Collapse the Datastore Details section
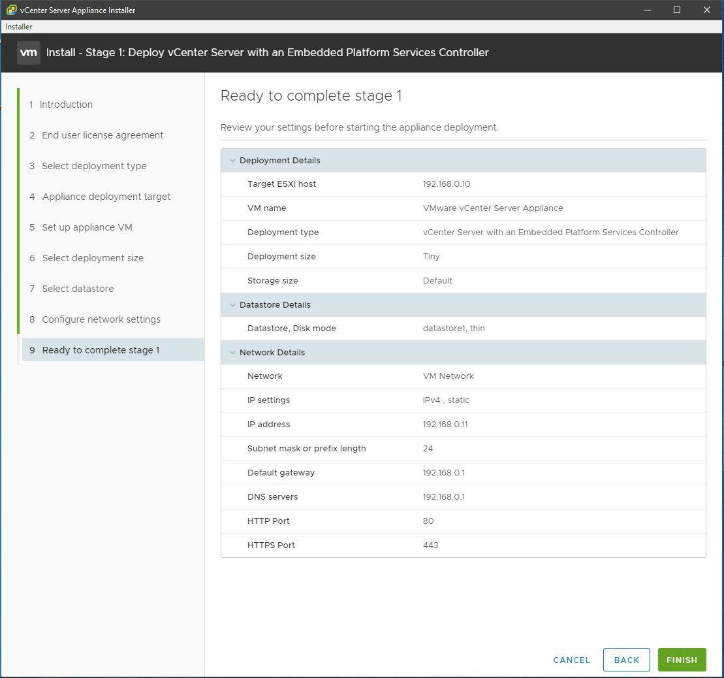This screenshot has width=724, height=678. click(x=232, y=305)
